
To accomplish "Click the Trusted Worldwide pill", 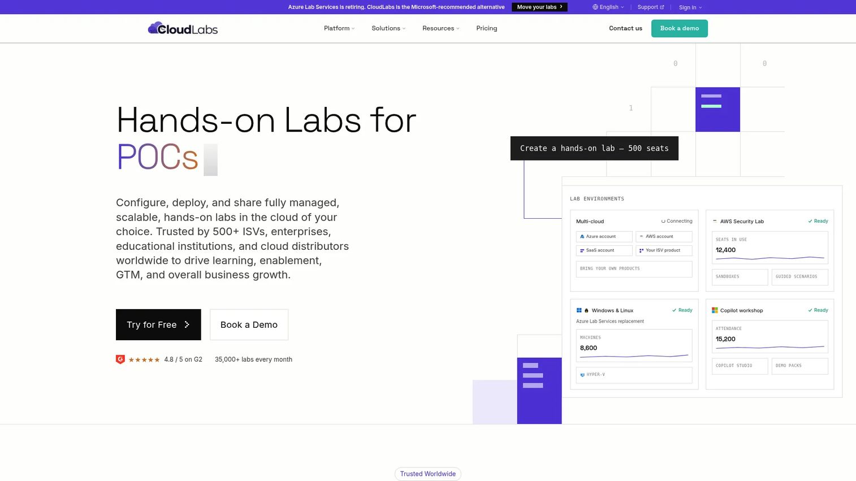I will [x=428, y=474].
